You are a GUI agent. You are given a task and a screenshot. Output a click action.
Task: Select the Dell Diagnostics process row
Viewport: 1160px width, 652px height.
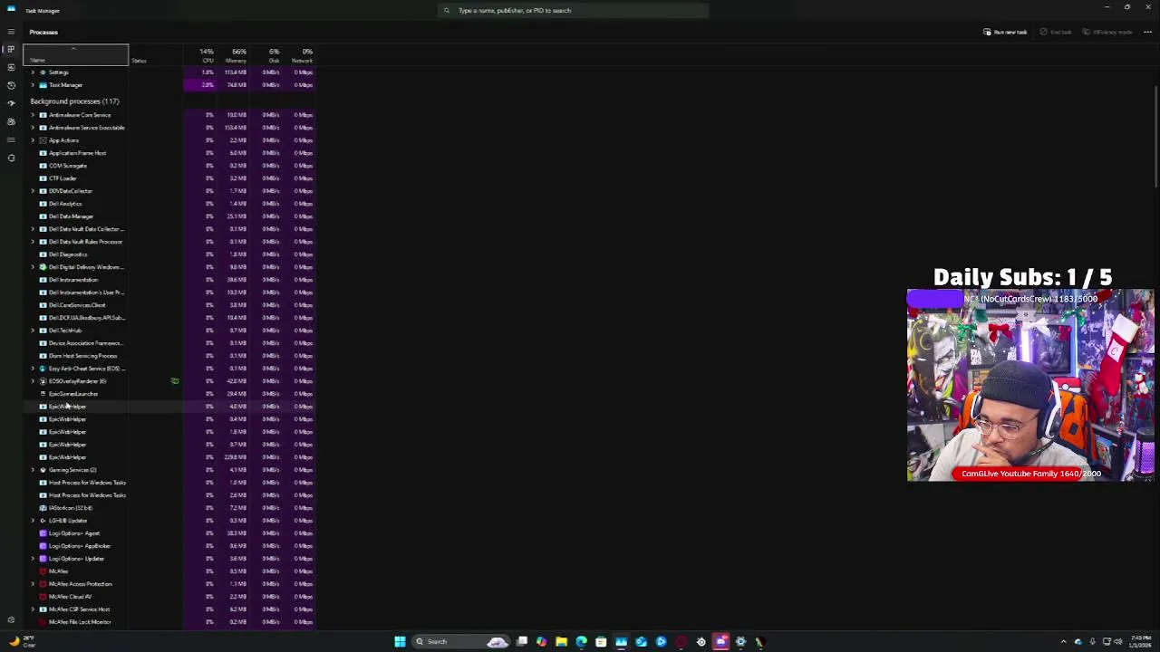169,254
